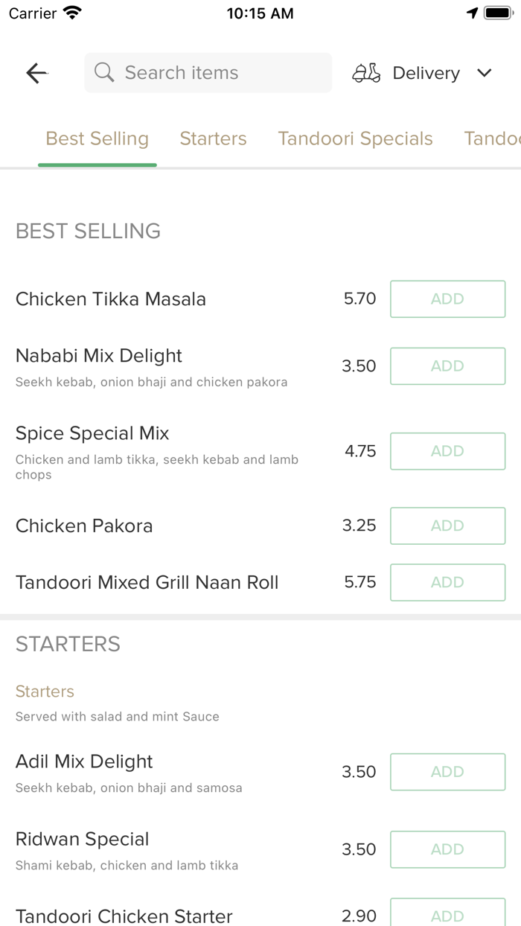
Task: Click the battery indicator
Action: (498, 12)
